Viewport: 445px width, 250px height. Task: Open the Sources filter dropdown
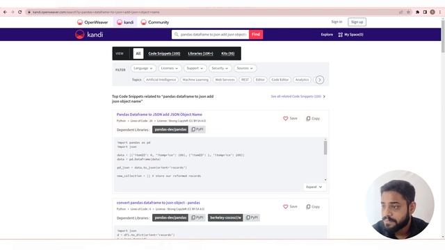point(245,68)
